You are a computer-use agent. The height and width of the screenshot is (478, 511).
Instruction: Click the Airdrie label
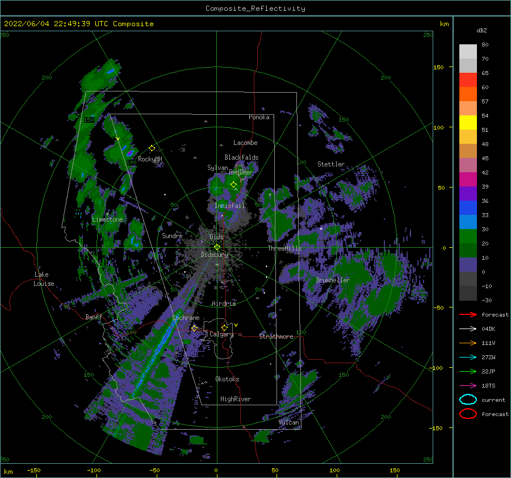pos(224,304)
